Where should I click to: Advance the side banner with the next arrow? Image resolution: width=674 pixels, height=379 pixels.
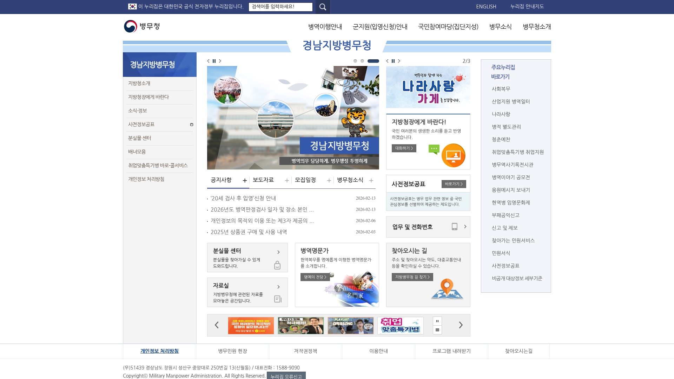399,61
